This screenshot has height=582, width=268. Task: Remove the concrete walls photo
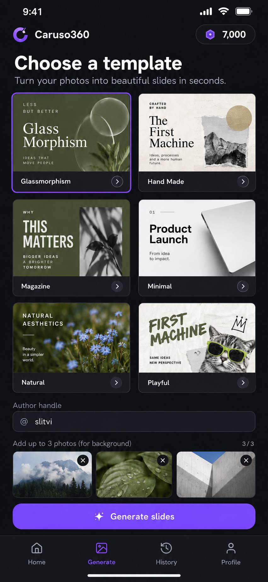point(246,460)
